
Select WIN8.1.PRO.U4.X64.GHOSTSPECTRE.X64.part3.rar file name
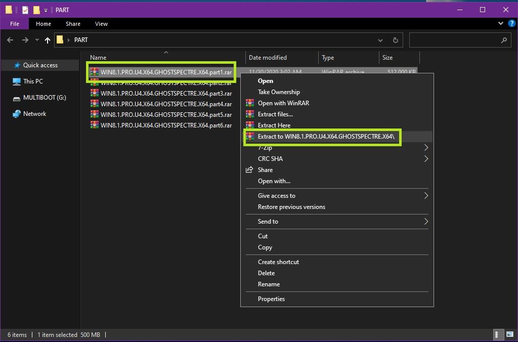(166, 93)
